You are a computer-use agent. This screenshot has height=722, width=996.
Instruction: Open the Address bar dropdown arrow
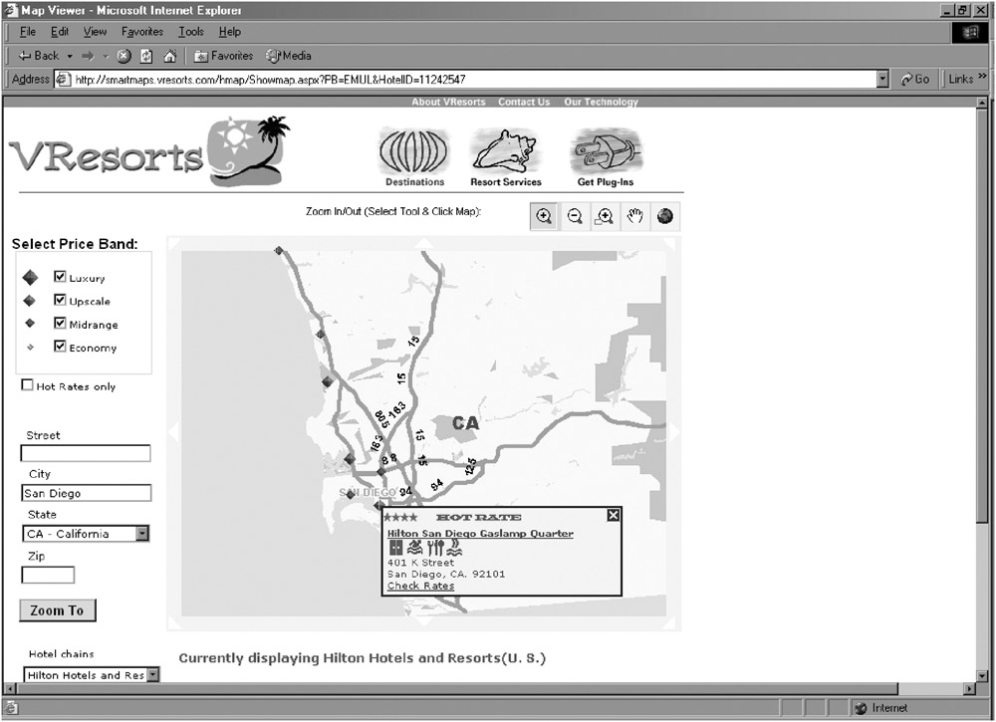882,80
